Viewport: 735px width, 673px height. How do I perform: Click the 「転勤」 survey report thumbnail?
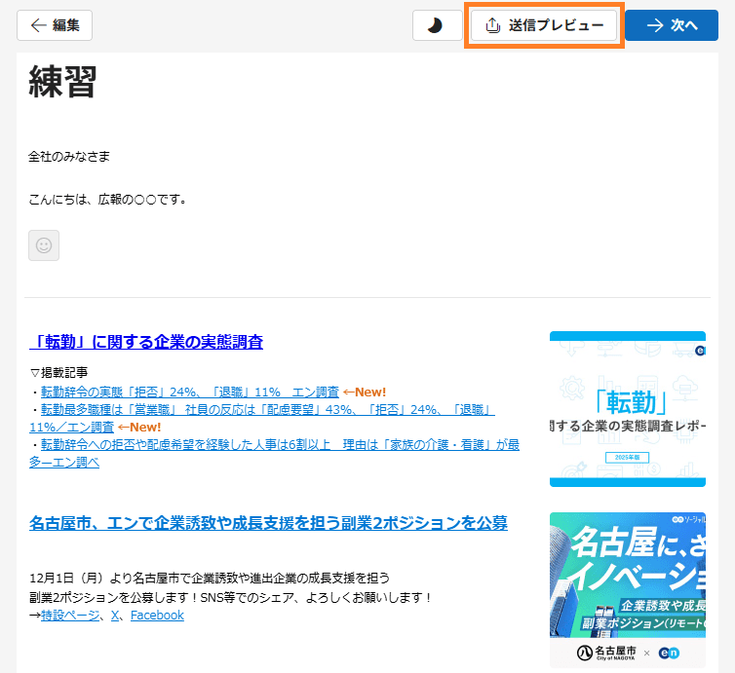tap(627, 408)
